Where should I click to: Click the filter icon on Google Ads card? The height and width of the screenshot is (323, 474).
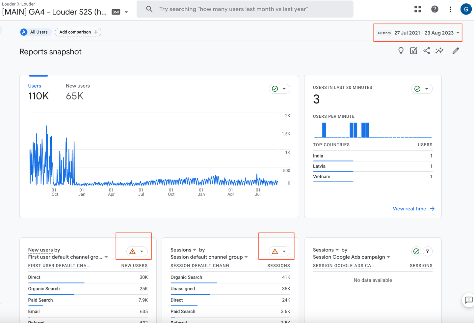click(x=428, y=251)
